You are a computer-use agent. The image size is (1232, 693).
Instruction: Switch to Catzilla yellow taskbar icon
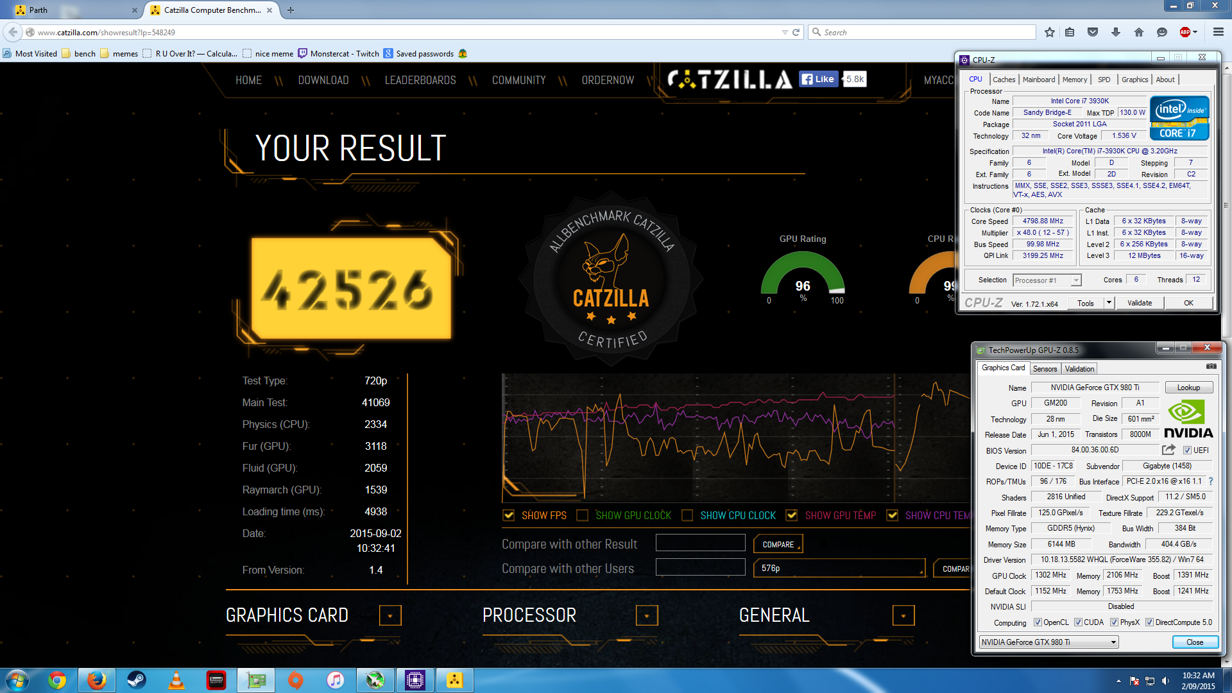coord(455,680)
